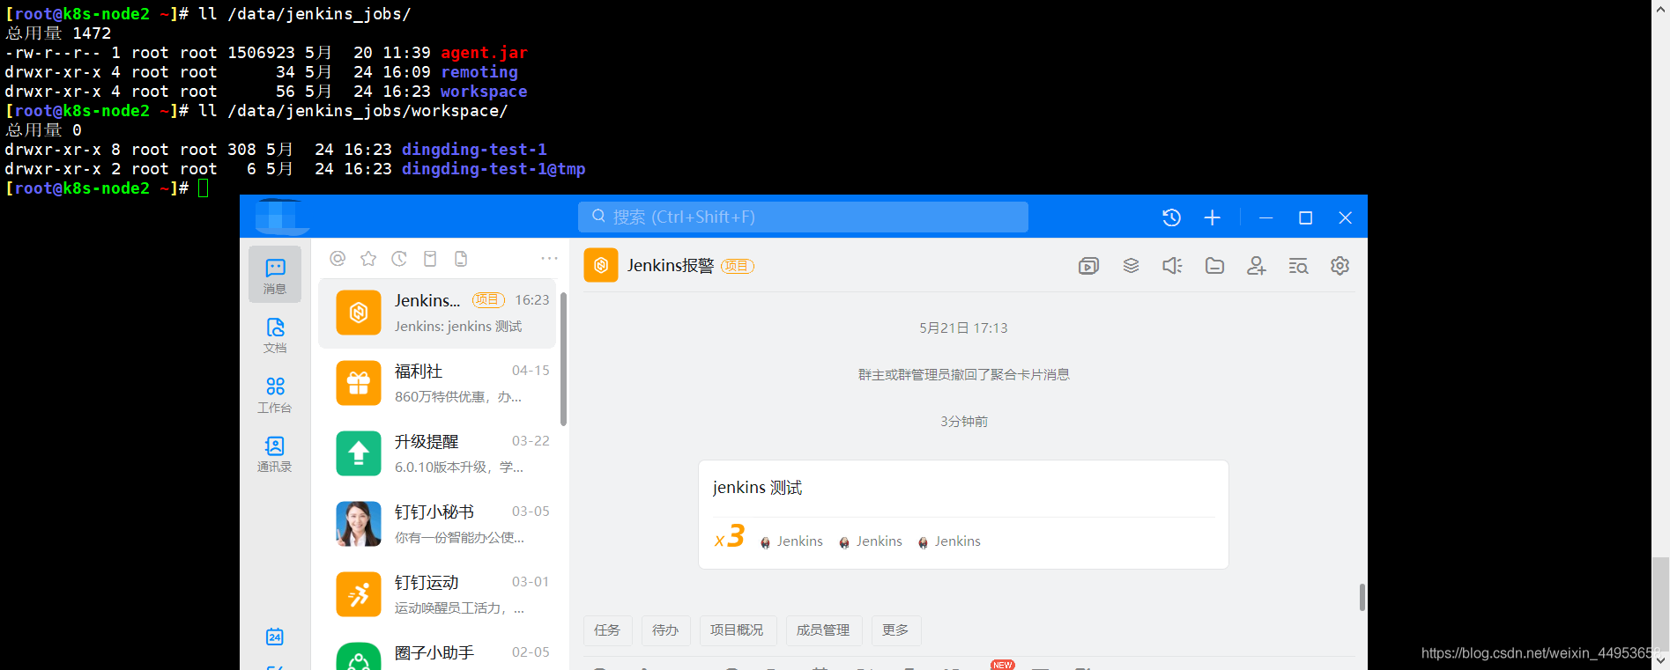1670x670 pixels.
Task: Click the chat list vertical scrollbar
Action: [x=563, y=359]
